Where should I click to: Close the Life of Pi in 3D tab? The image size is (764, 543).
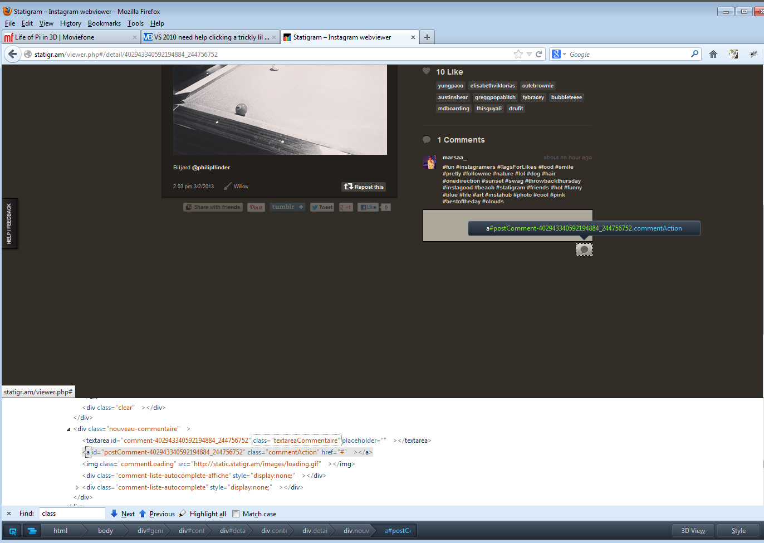134,37
